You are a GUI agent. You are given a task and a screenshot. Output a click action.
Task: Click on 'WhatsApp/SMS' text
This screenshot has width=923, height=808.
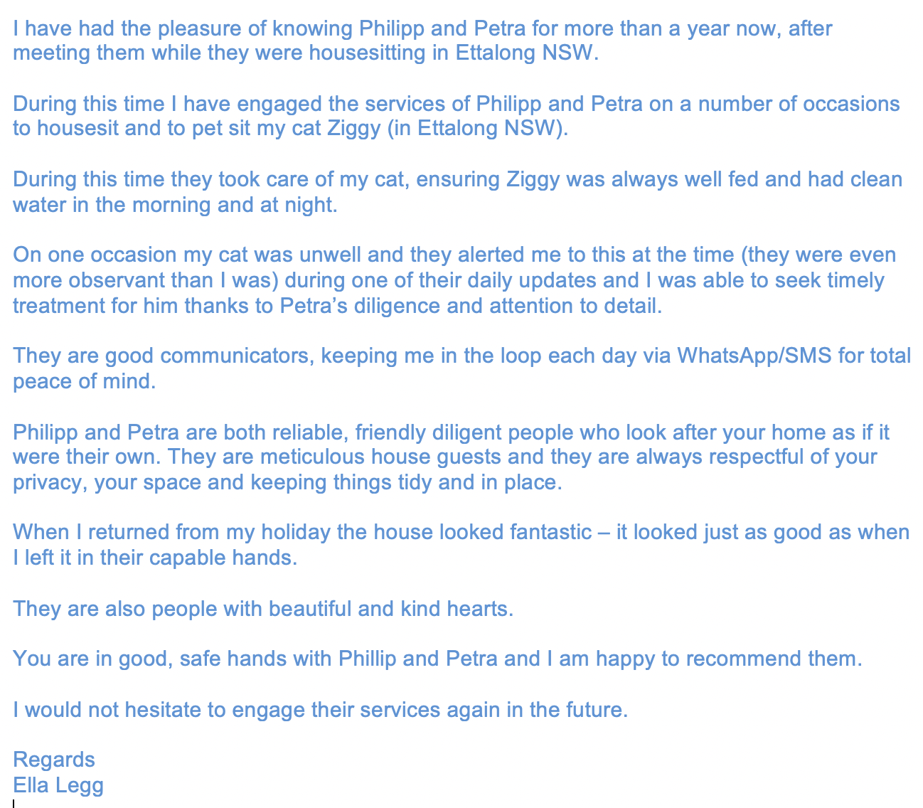point(754,356)
